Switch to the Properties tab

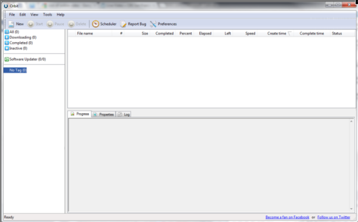click(104, 114)
